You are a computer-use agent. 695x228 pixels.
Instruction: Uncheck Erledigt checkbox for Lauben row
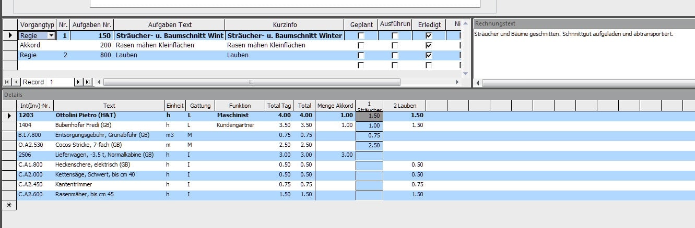pyautogui.click(x=429, y=56)
